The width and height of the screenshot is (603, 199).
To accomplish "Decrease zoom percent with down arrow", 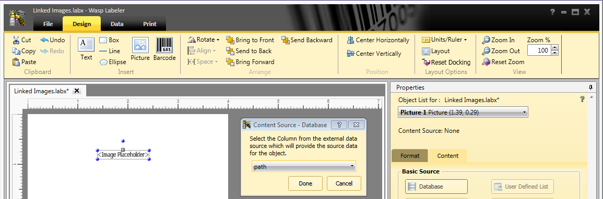I will point(554,53).
